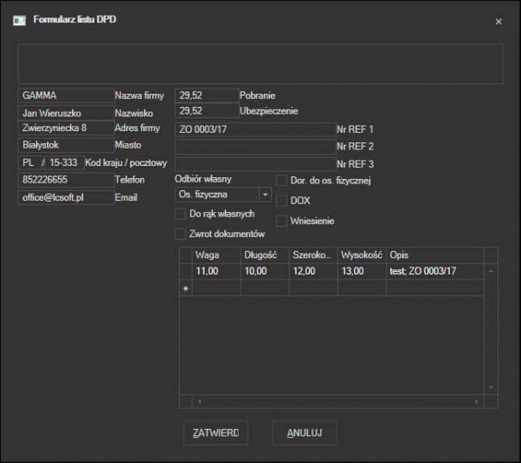
Task: Click the Szeroko.. column header
Action: tap(313, 255)
